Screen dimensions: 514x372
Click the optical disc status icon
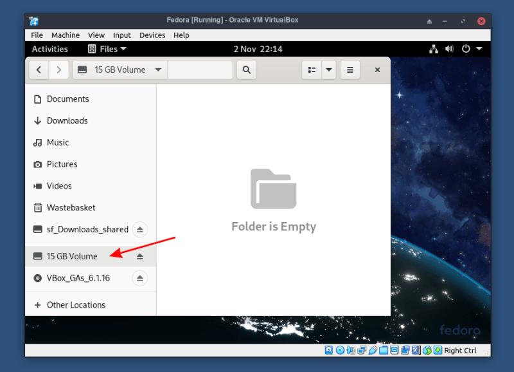click(x=340, y=351)
